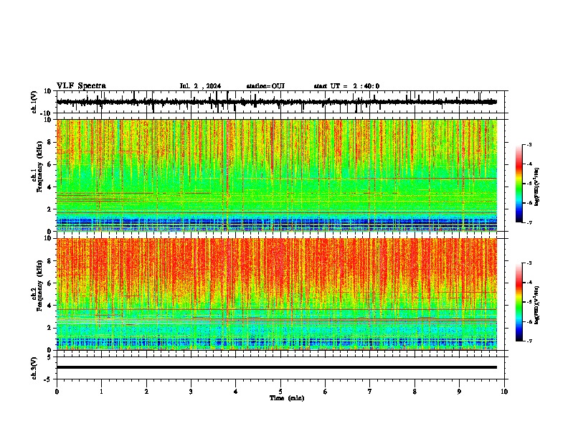568x439 pixels.
Task: Click the ch.2 spectrogram color scale bar
Action: point(519,302)
